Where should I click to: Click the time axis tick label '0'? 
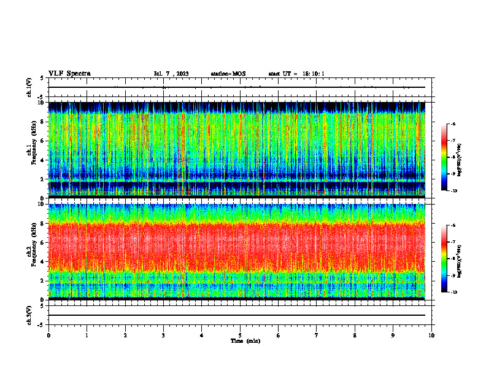48,335
